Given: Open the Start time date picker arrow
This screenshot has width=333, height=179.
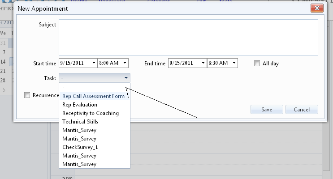Looking at the screenshot, I should coord(93,64).
